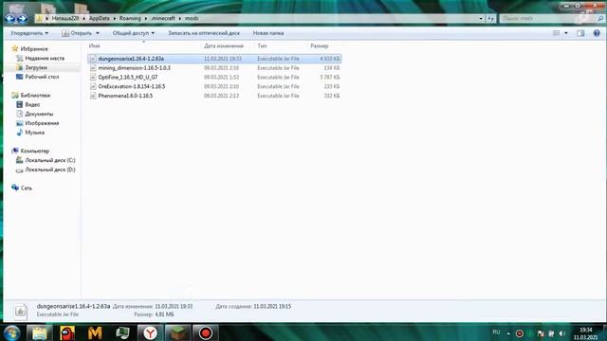This screenshot has height=341, width=607.
Task: Open Help with the question mark icon
Action: click(597, 33)
